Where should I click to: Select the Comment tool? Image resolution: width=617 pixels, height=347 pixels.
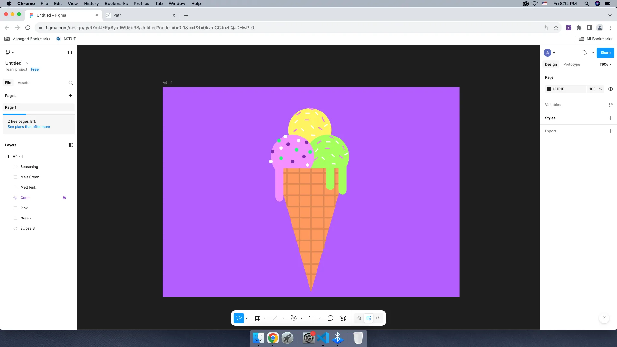coord(330,318)
